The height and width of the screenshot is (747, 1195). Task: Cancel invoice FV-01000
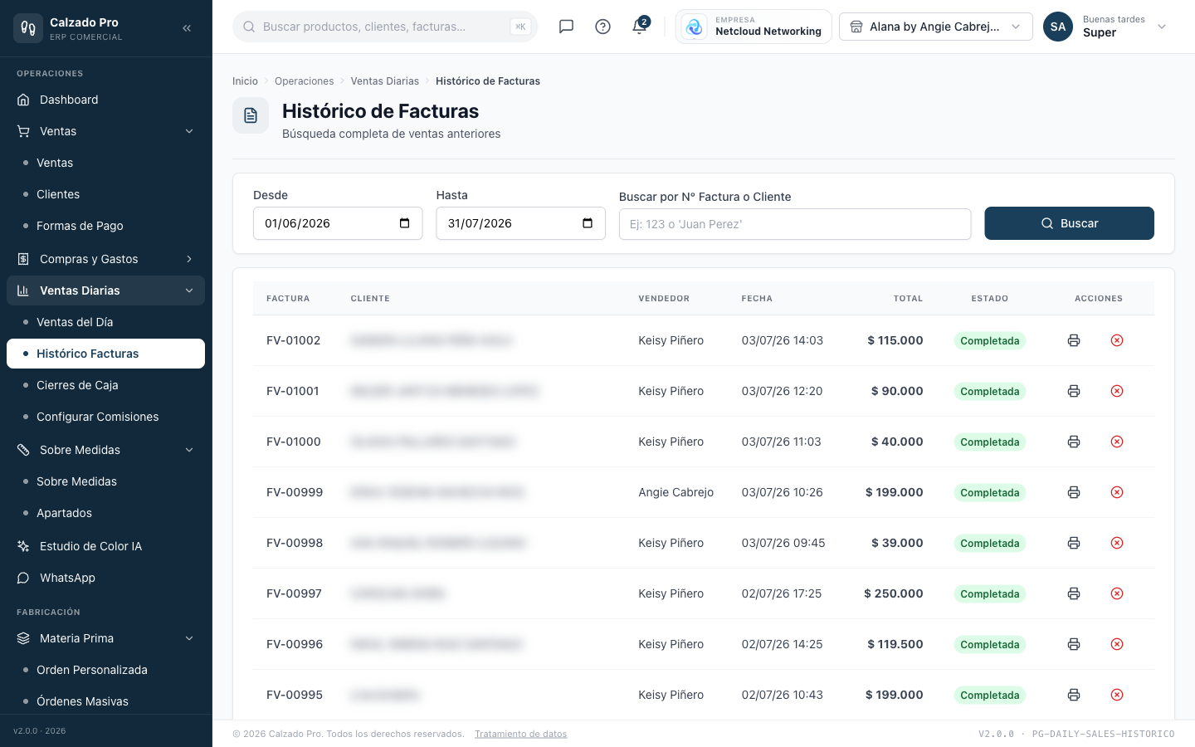click(1117, 442)
